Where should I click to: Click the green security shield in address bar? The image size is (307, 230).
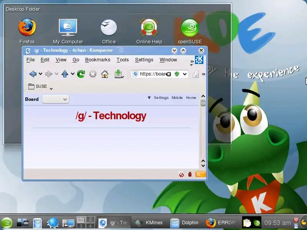[x=177, y=74]
